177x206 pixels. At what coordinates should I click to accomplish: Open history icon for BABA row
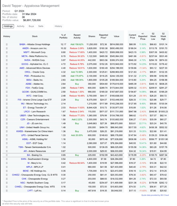coord(7,44)
